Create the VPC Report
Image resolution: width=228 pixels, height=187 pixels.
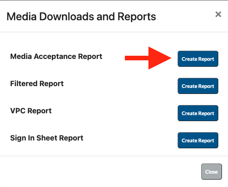pos(198,113)
